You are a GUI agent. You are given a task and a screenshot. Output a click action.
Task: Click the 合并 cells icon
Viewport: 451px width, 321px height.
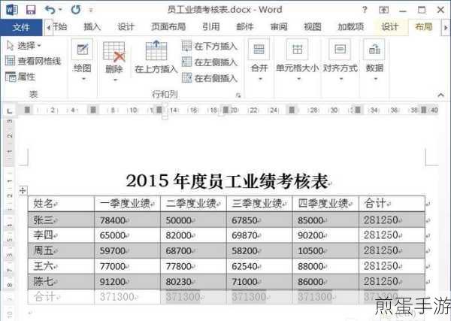point(259,49)
